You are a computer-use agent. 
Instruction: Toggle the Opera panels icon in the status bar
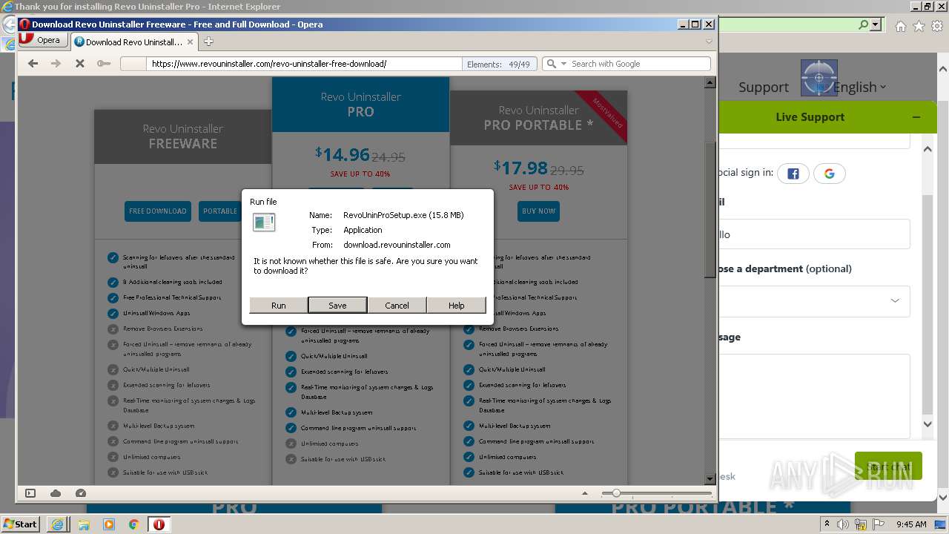30,493
